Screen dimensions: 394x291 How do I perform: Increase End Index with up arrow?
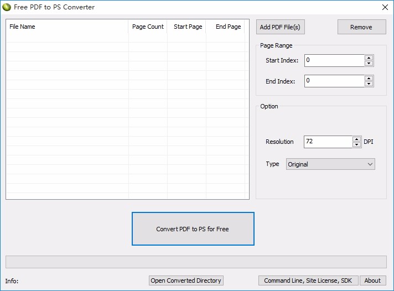coord(369,79)
